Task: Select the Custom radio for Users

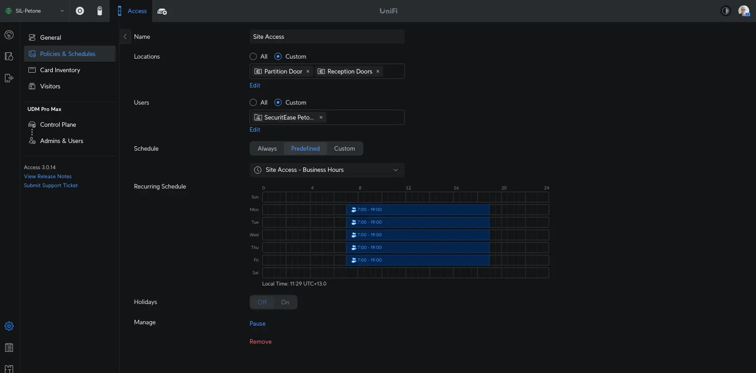Action: click(278, 102)
